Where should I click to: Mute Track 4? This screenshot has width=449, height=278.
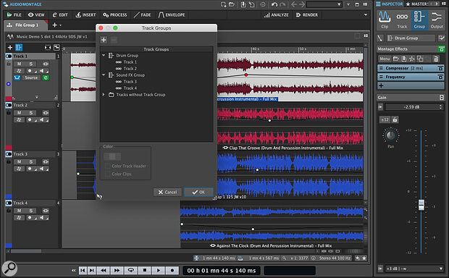click(x=19, y=211)
